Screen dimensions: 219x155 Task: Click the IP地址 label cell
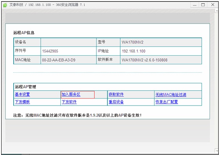click(108, 51)
